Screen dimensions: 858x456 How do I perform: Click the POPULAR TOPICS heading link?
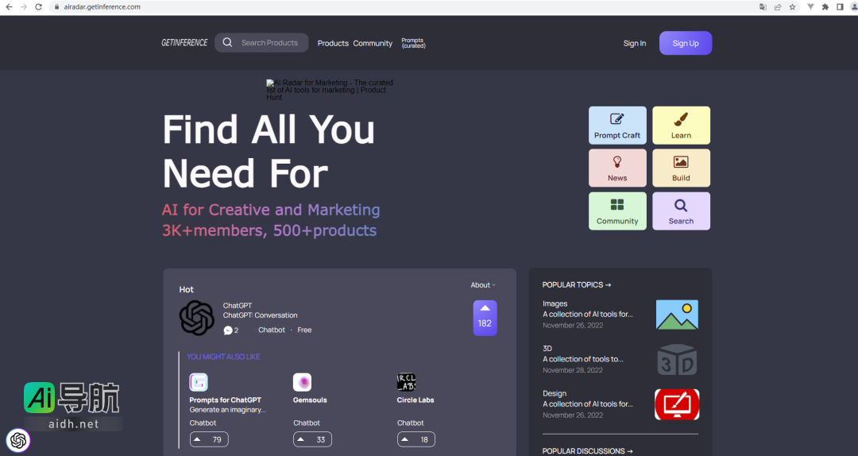(577, 284)
